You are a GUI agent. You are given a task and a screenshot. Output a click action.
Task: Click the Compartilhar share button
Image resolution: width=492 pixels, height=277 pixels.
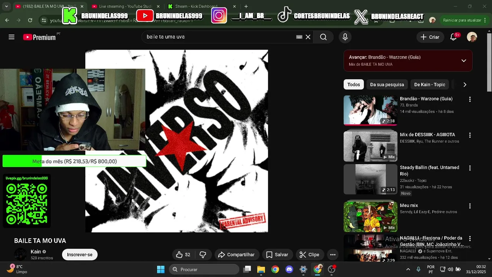tap(236, 255)
